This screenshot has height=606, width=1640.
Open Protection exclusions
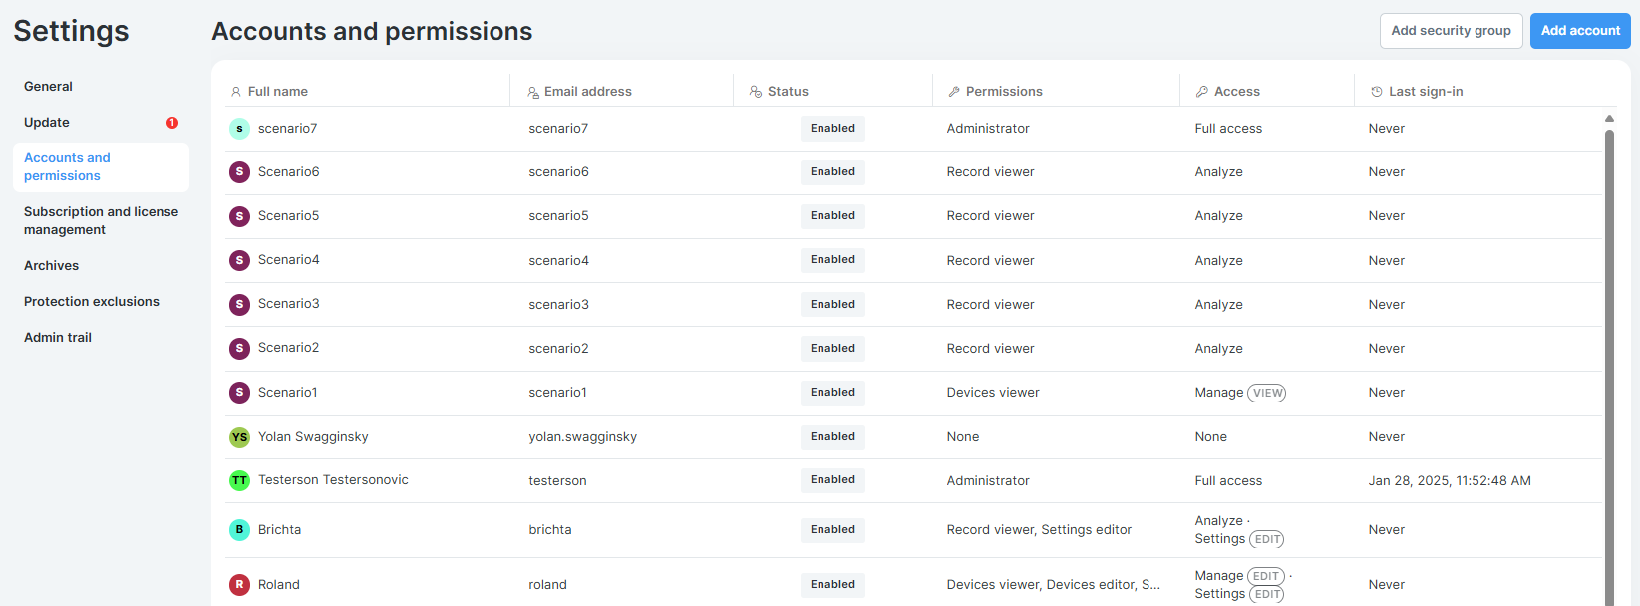click(x=92, y=302)
